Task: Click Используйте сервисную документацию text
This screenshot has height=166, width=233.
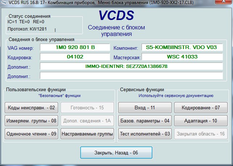Action: coord(176,96)
